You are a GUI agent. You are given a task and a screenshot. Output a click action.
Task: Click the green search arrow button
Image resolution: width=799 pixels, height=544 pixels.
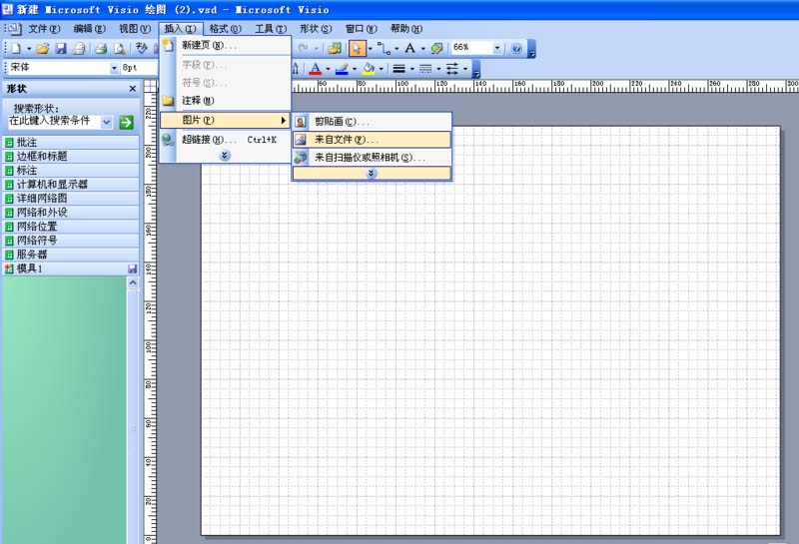pos(126,122)
